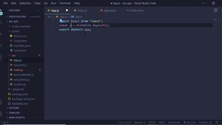Screen dimensions: 222x125
Task: Open favicon.ico in the explorer
Action: pos(20,36)
